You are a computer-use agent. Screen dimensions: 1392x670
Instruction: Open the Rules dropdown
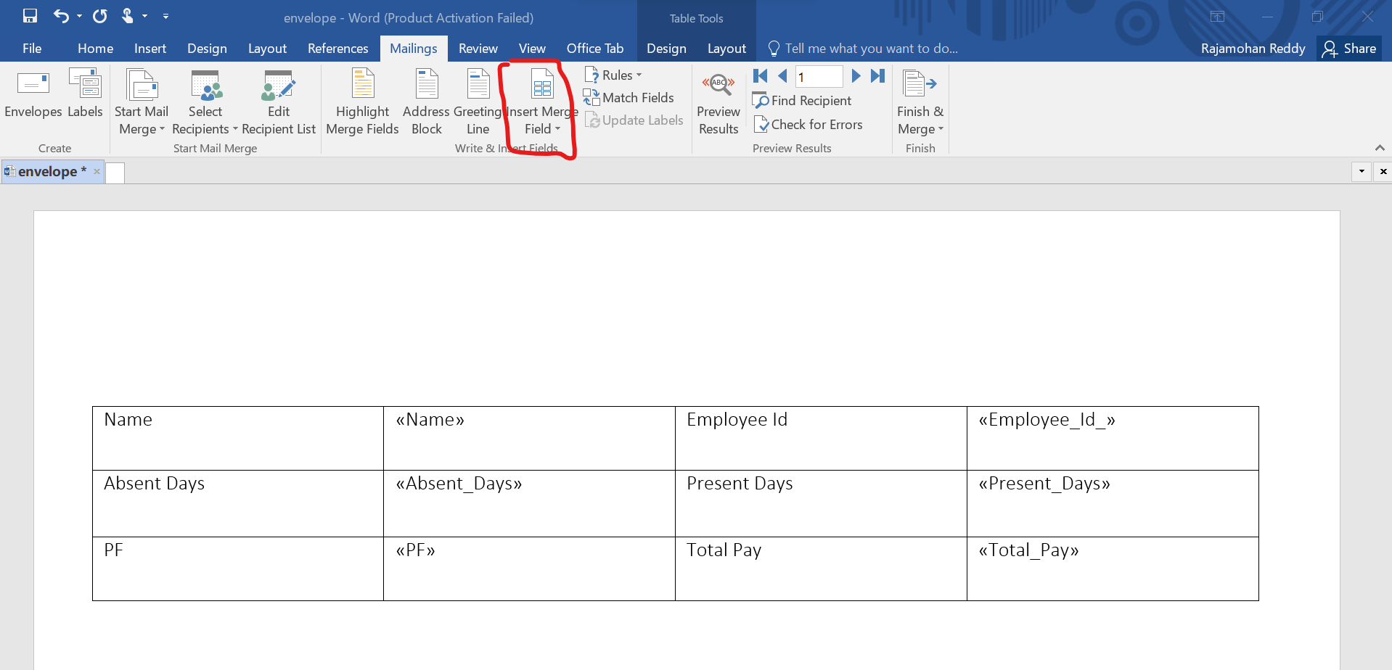(x=613, y=75)
